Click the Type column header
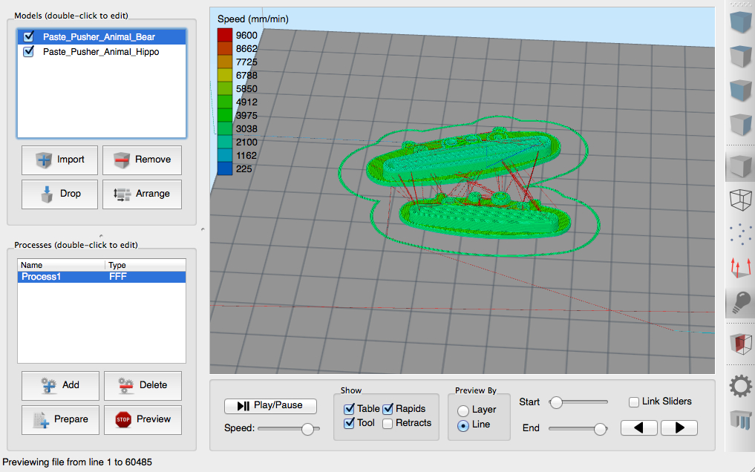The width and height of the screenshot is (755, 472). point(146,265)
